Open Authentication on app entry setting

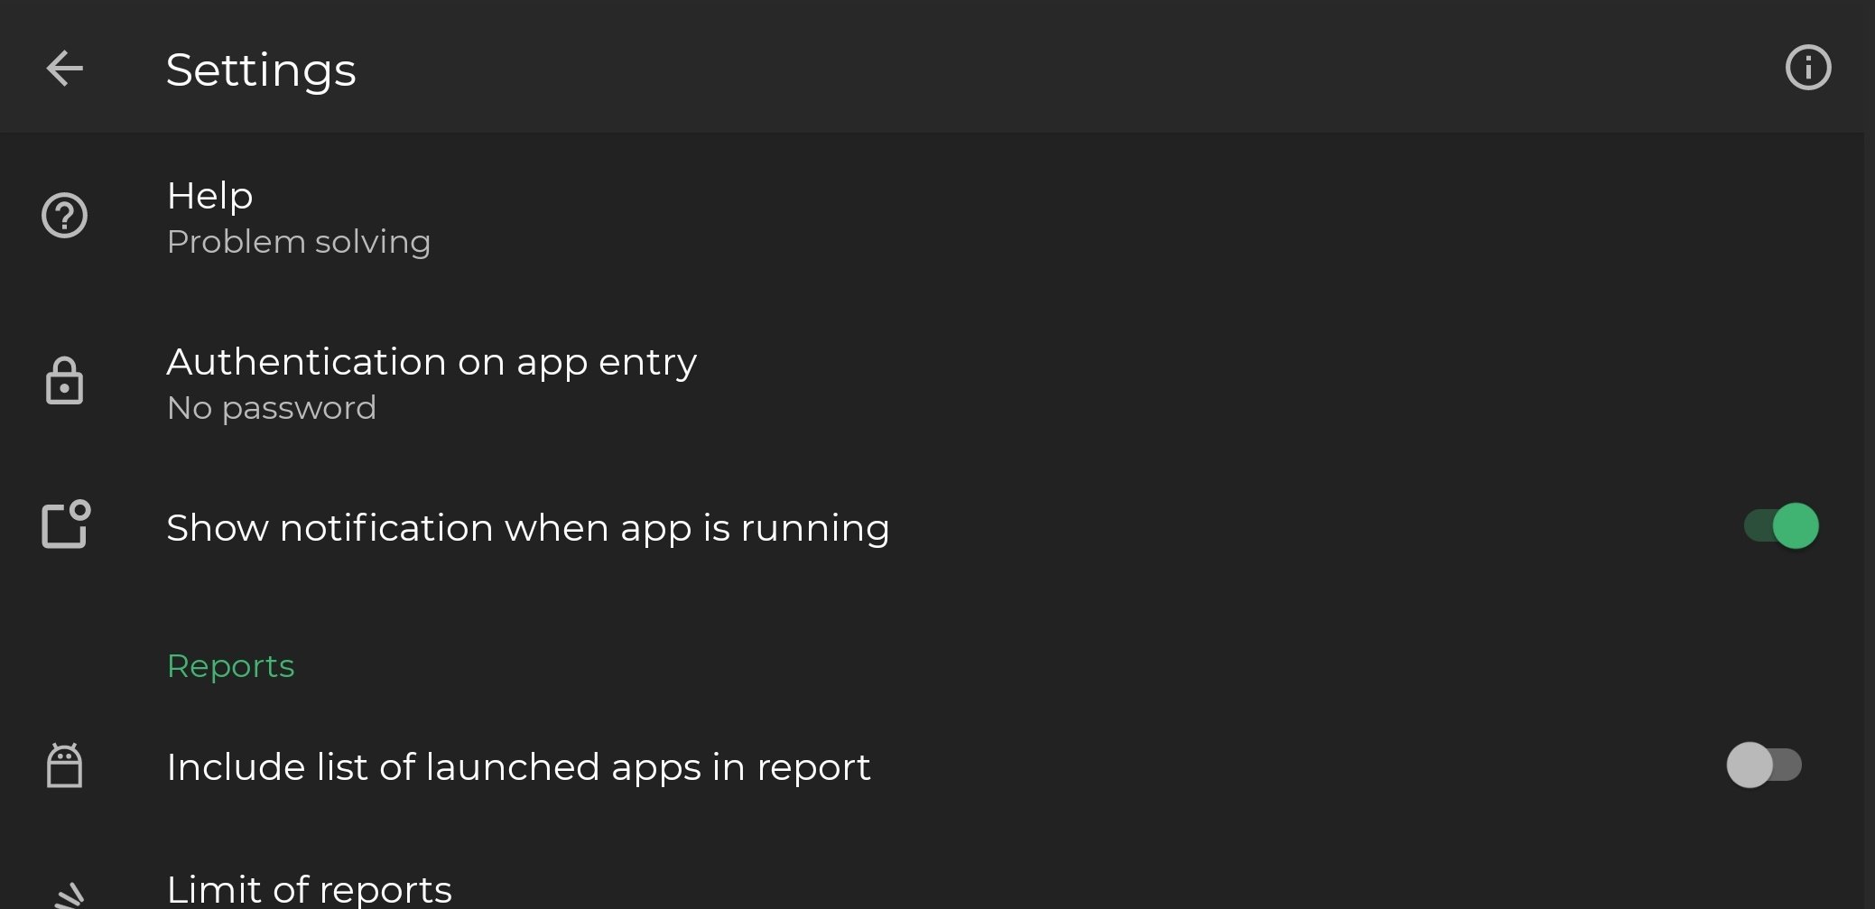point(932,383)
